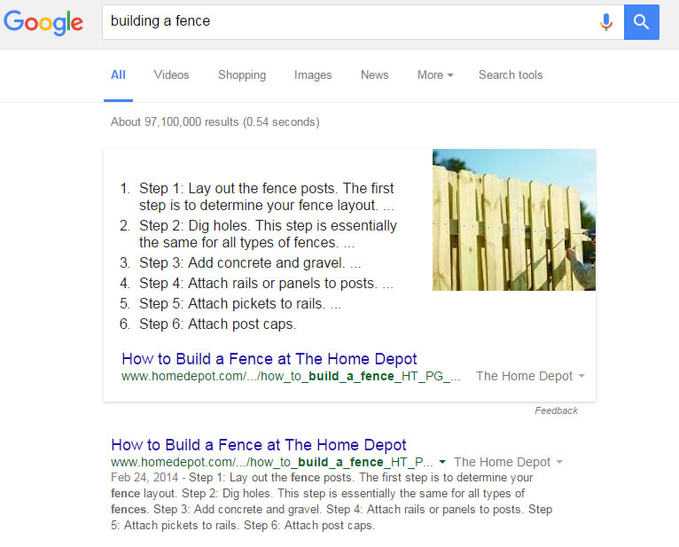Click the featured snippet's green homedepot.com URL
Image resolution: width=679 pixels, height=547 pixels.
click(x=291, y=376)
